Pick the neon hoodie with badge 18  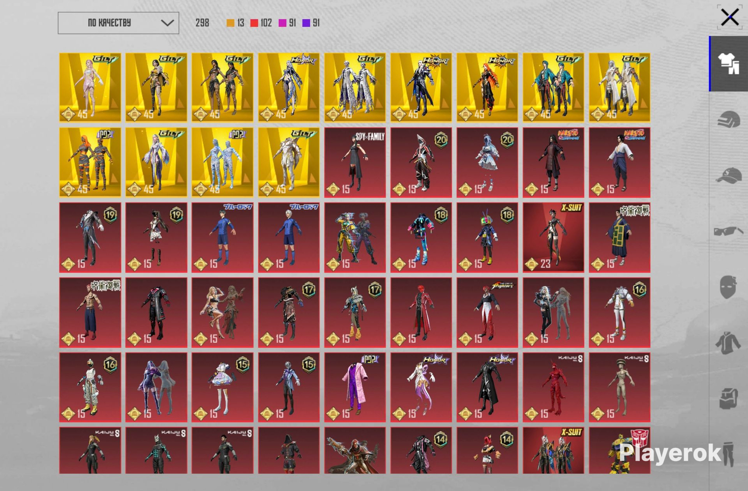421,238
